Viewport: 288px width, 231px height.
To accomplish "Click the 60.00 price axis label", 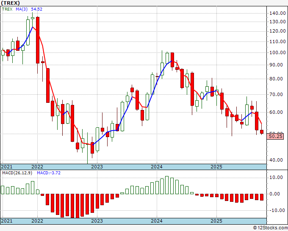I will tap(276, 112).
